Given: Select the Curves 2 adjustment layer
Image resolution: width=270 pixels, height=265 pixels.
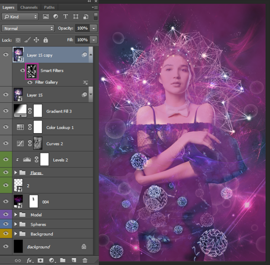Looking at the screenshot, I should point(55,144).
